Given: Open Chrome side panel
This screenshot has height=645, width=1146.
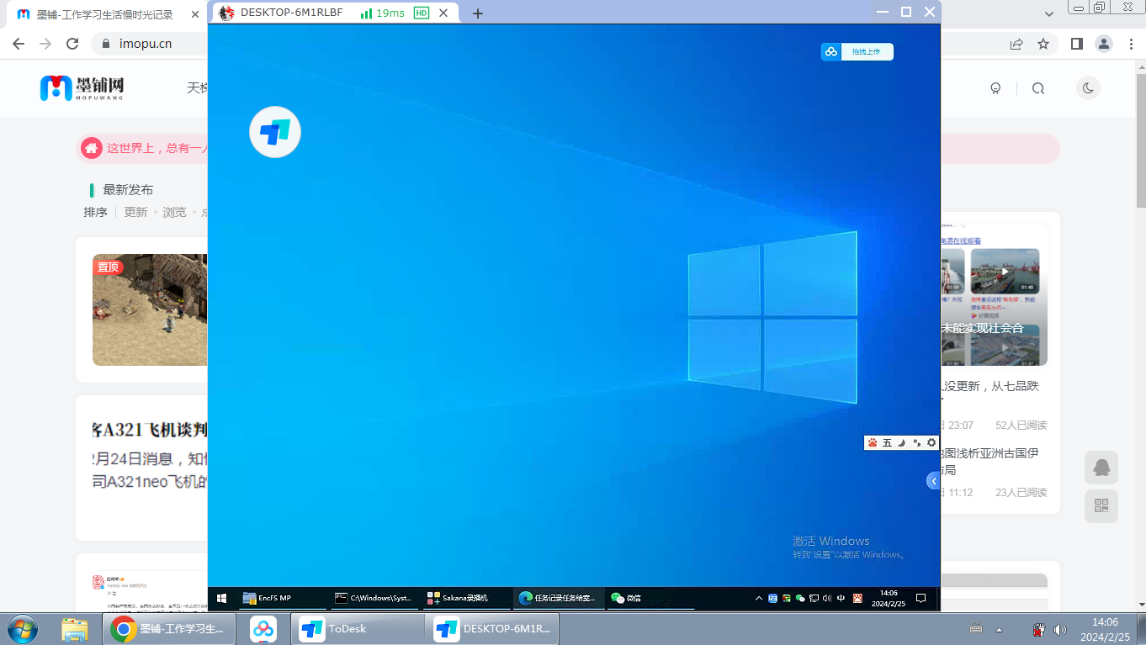Looking at the screenshot, I should point(1076,44).
